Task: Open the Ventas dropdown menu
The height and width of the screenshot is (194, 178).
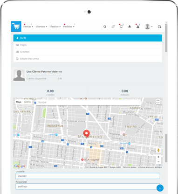Action: (28, 27)
